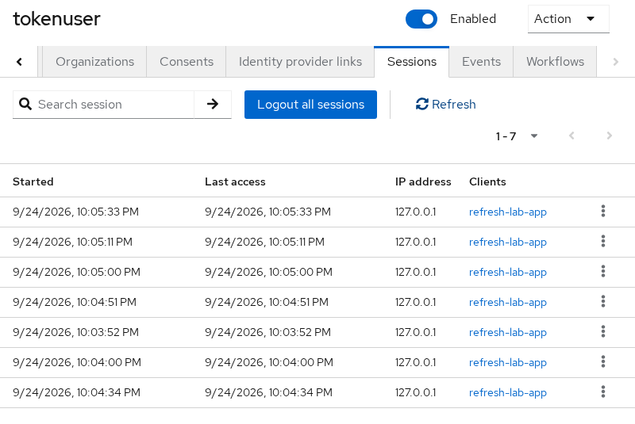Click the Started column header

33,182
